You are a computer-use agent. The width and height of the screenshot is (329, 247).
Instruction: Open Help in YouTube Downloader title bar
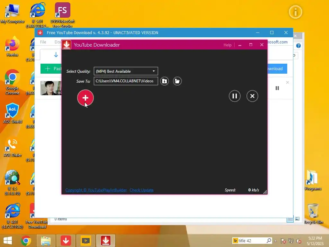pyautogui.click(x=227, y=45)
